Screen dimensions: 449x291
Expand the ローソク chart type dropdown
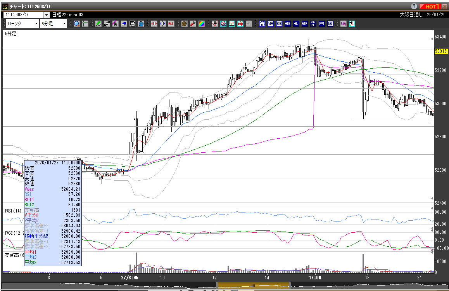click(x=36, y=24)
